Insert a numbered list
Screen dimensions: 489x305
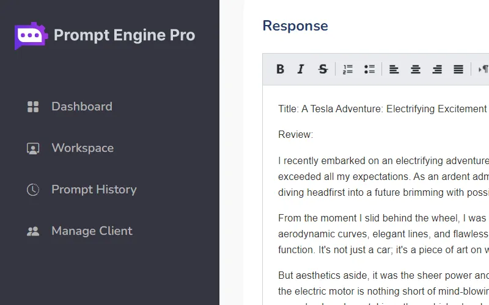coord(348,70)
